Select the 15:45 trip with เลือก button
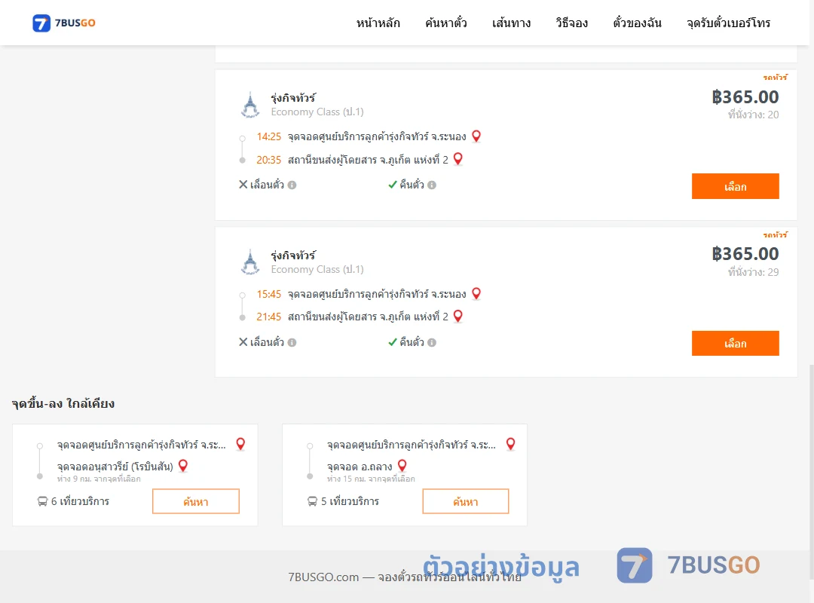Viewport: 814px width, 603px height. [735, 343]
